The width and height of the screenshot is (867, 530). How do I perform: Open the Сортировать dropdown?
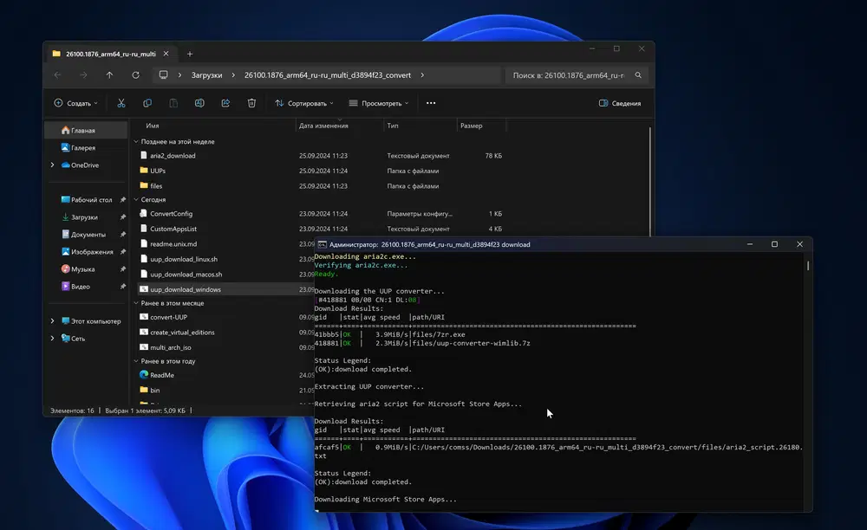(x=304, y=103)
